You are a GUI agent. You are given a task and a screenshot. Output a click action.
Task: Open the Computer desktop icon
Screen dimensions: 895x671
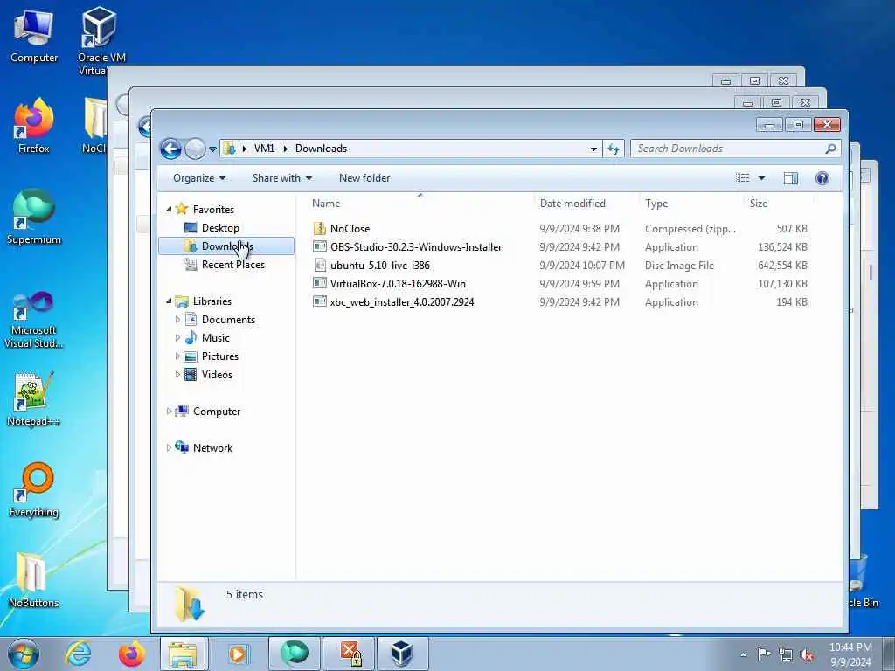pos(34,37)
